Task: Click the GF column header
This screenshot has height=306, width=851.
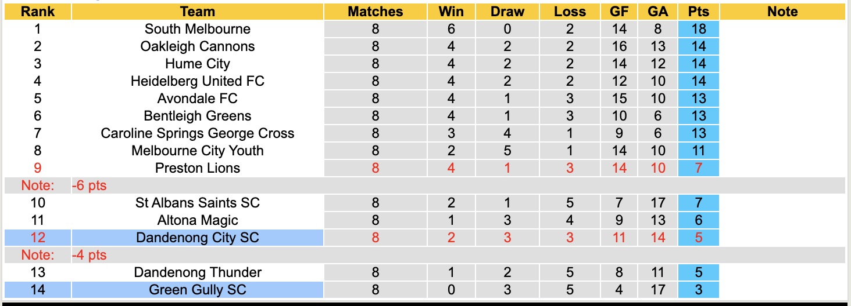Action: (x=619, y=12)
